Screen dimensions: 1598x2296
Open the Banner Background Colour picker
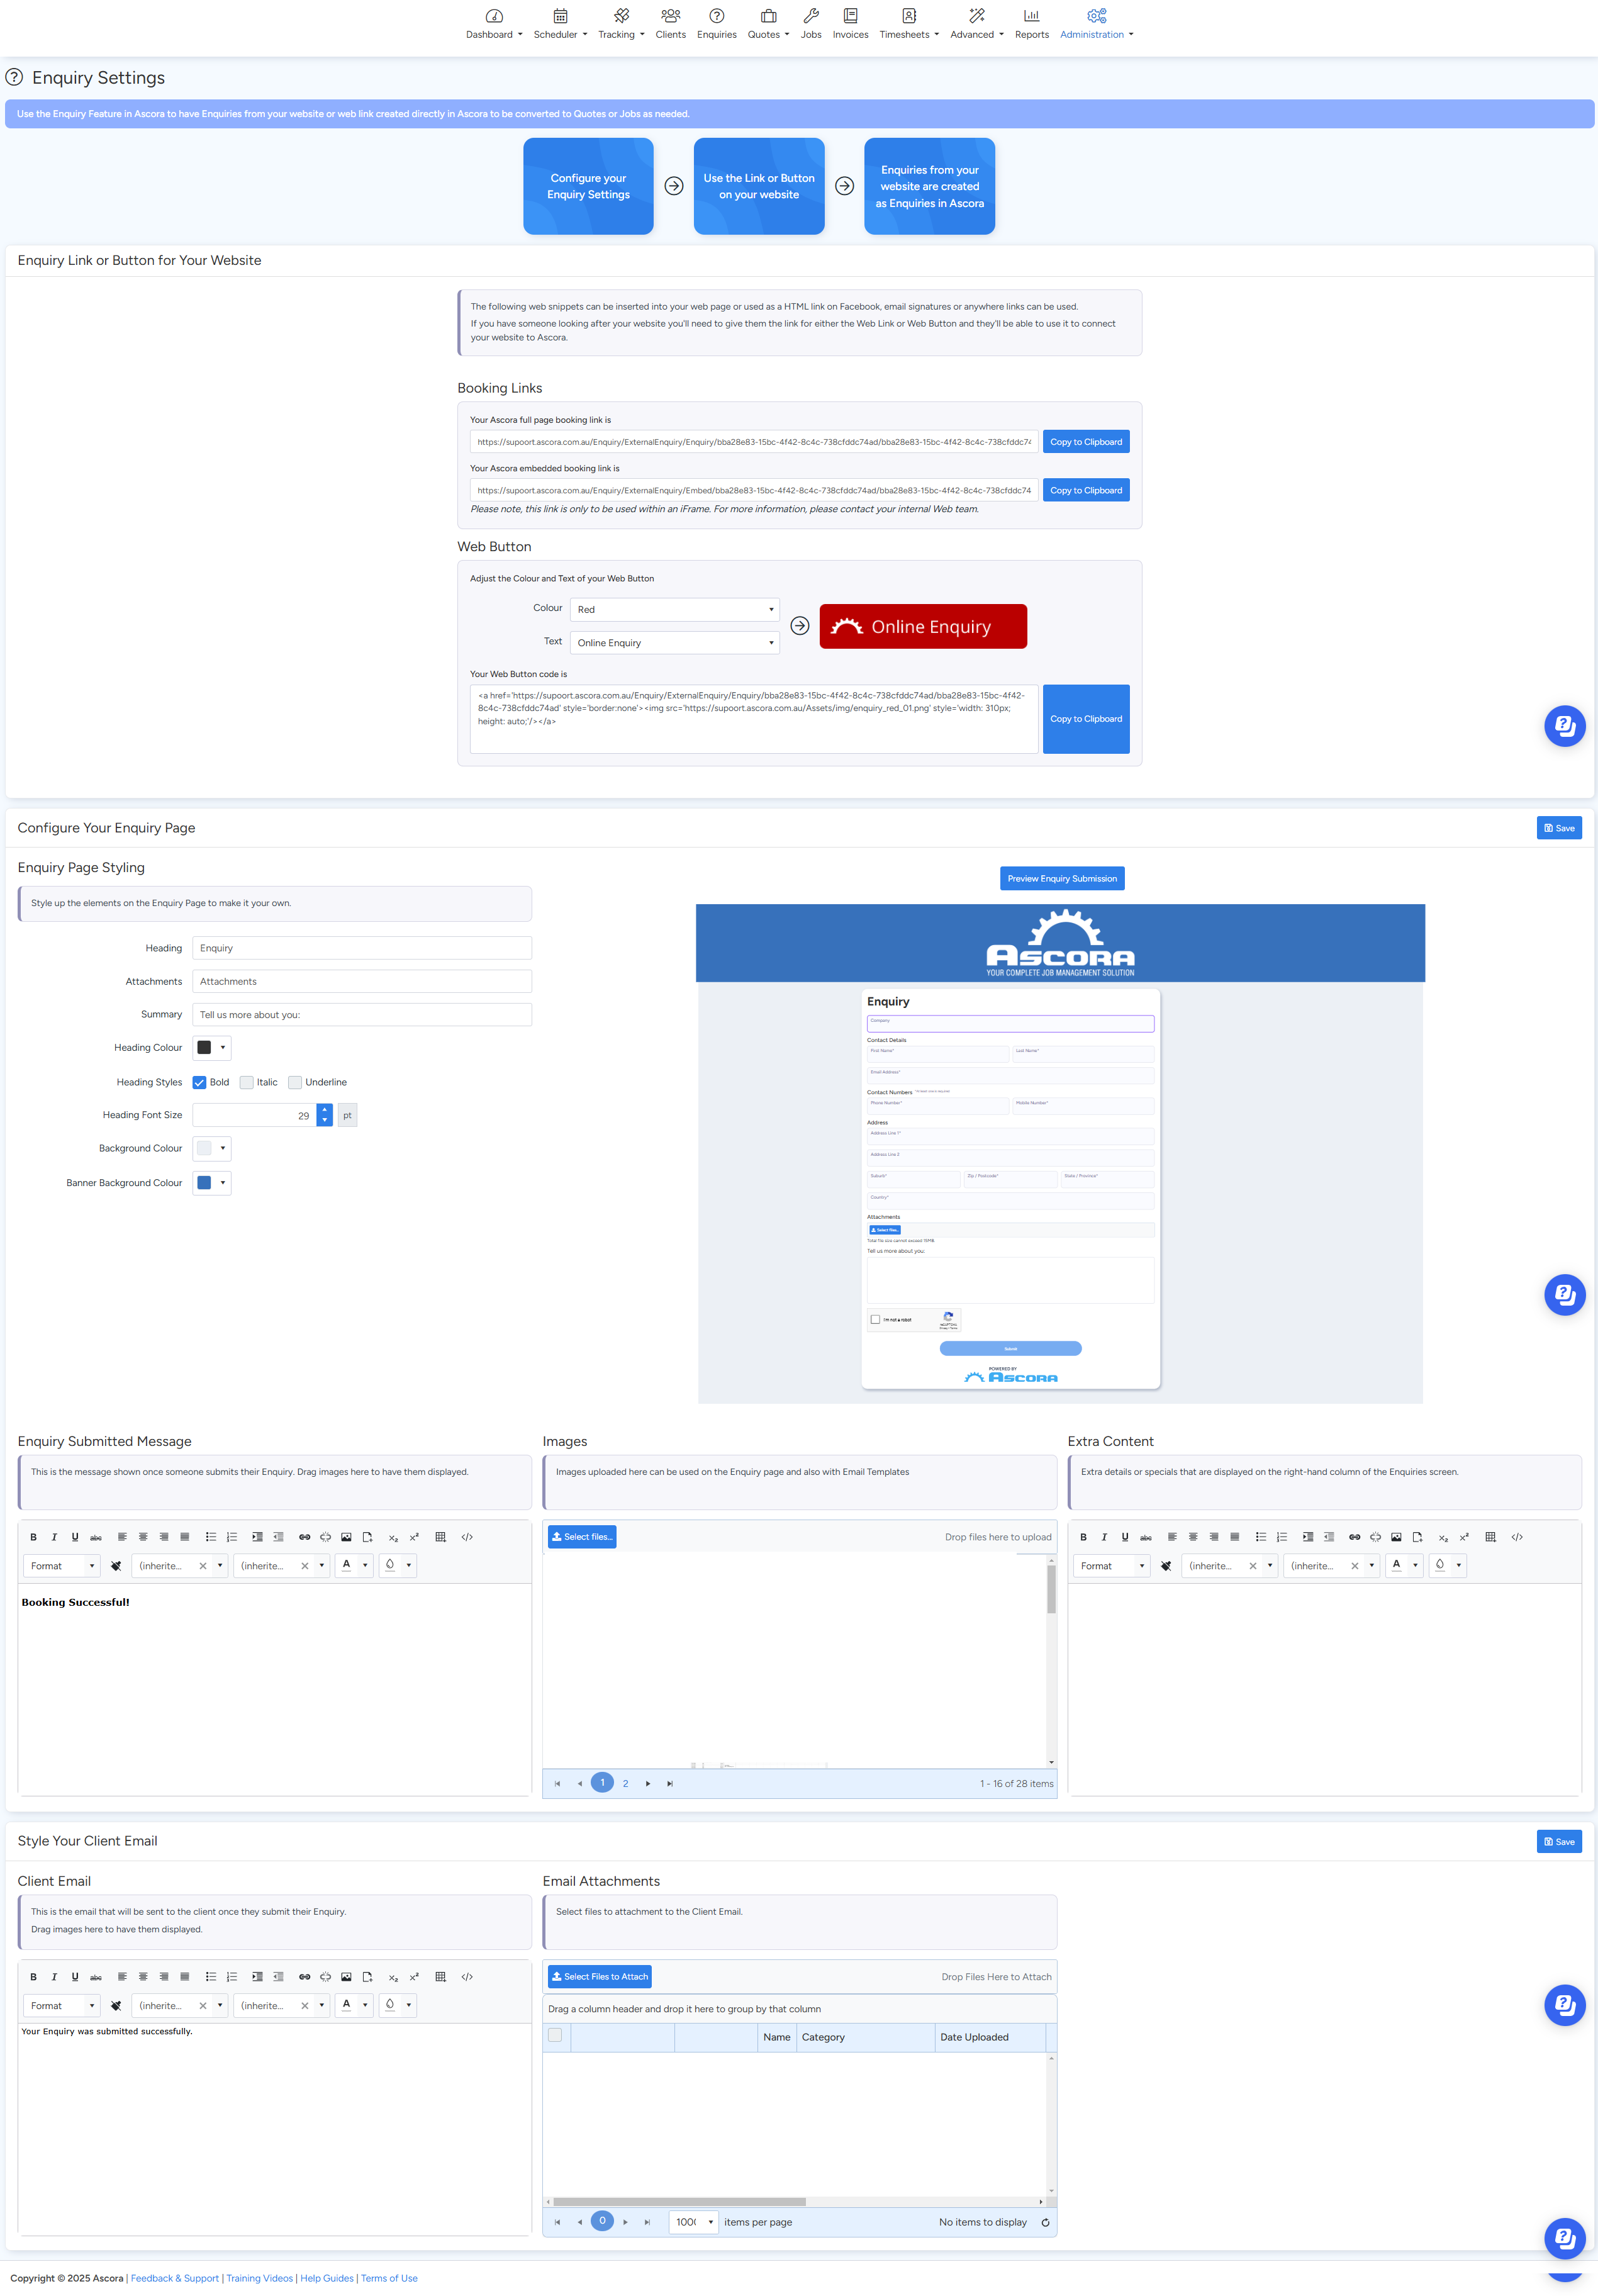point(211,1183)
